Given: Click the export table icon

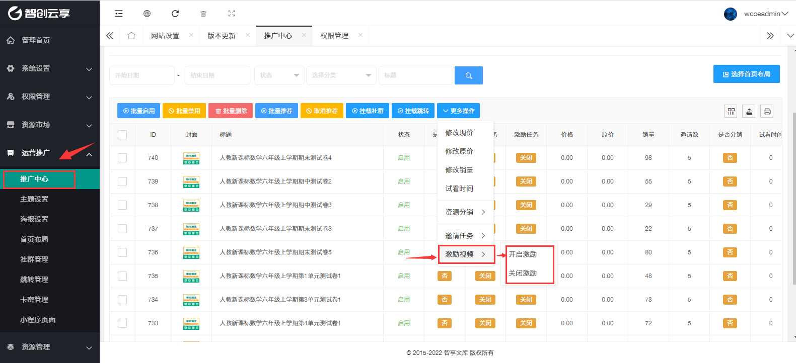Looking at the screenshot, I should tap(749, 111).
